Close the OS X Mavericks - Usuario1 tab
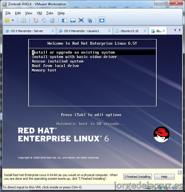 pyautogui.click(x=109, y=31)
